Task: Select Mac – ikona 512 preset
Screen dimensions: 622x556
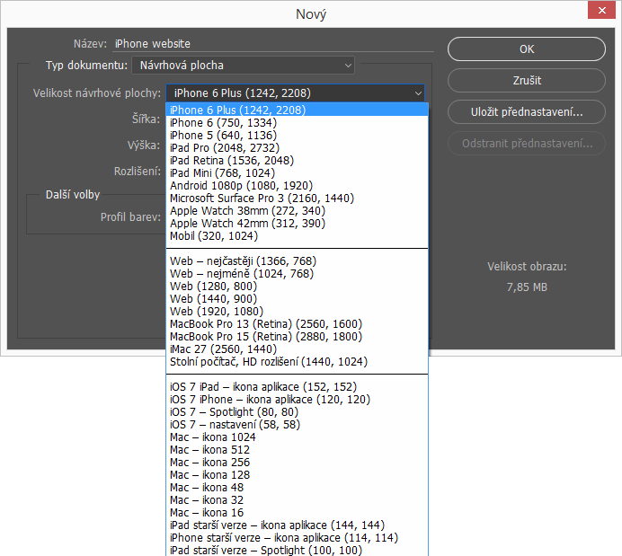Action: [x=298, y=450]
